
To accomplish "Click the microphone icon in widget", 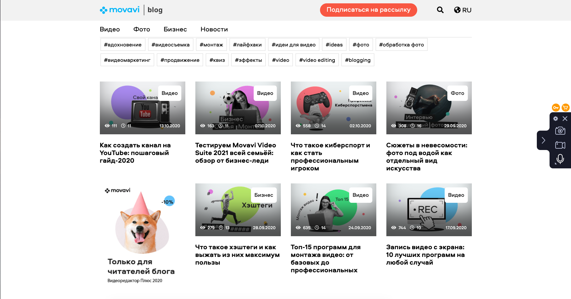I will [560, 159].
